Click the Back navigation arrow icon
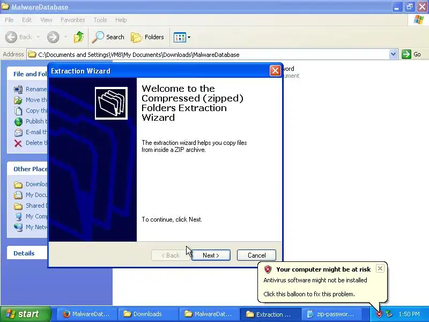429x322 pixels. pos(11,37)
